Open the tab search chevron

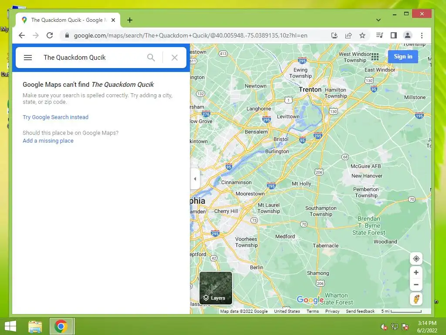click(x=378, y=20)
